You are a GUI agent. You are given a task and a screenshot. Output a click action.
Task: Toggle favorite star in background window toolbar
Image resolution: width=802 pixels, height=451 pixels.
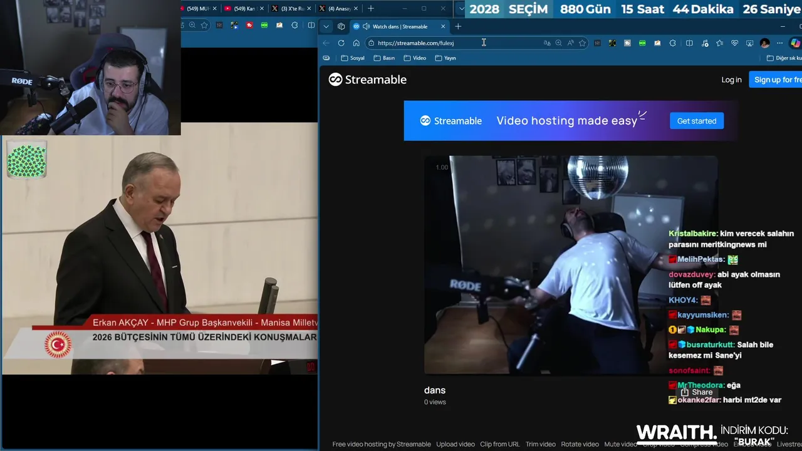pos(204,26)
